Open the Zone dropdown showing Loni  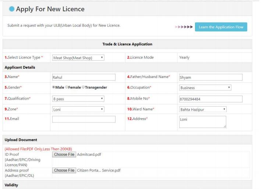point(78,110)
